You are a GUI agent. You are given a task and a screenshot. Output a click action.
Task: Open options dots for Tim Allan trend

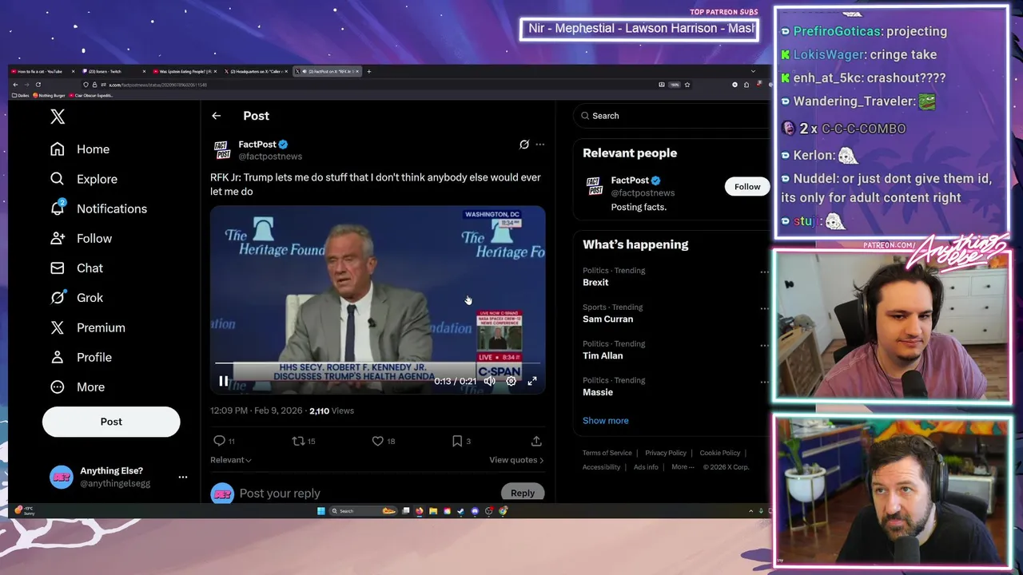pyautogui.click(x=764, y=345)
